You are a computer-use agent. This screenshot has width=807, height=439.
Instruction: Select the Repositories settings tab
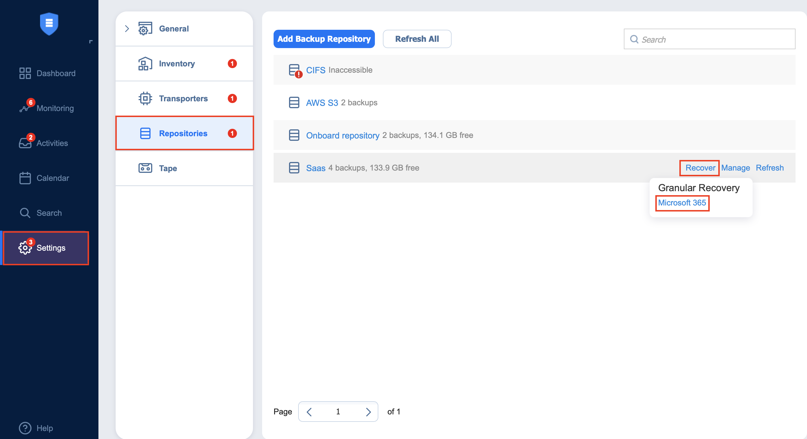click(x=184, y=133)
